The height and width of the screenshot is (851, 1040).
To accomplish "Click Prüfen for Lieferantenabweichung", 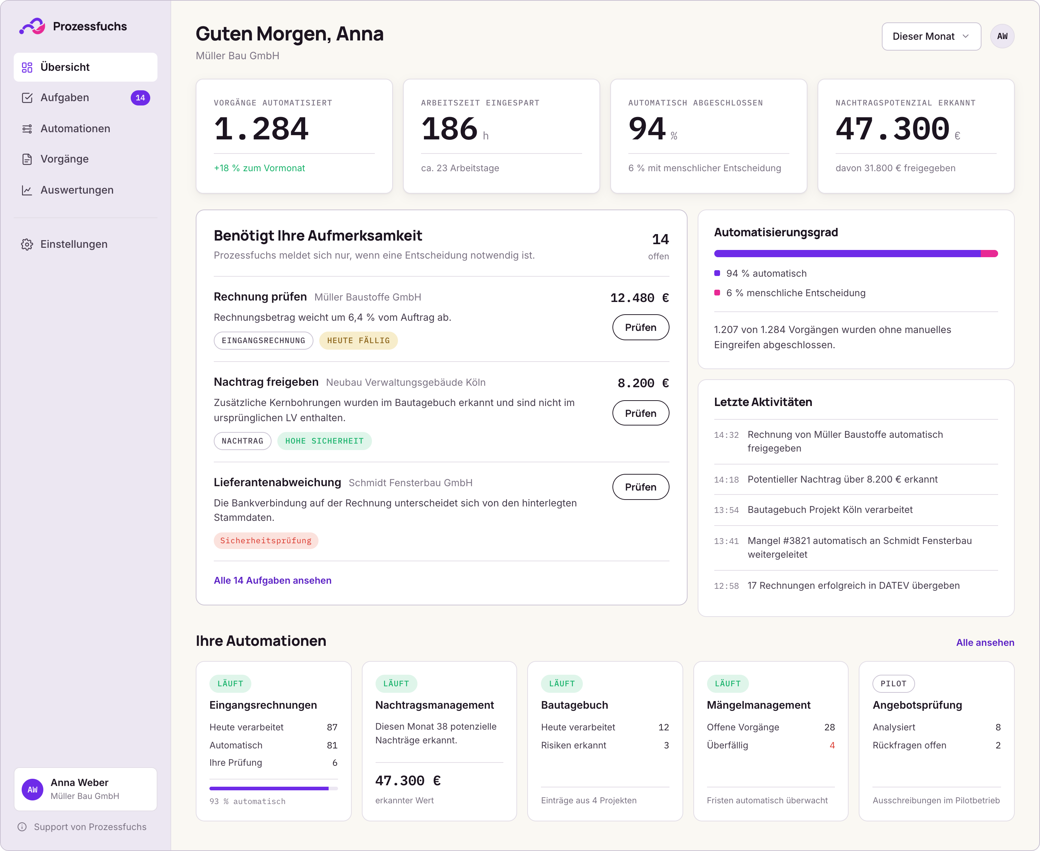I will 641,487.
